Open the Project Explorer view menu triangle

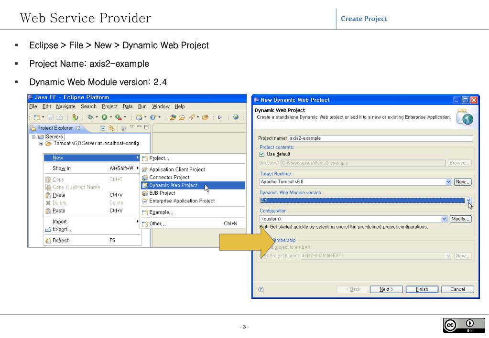click(132, 127)
